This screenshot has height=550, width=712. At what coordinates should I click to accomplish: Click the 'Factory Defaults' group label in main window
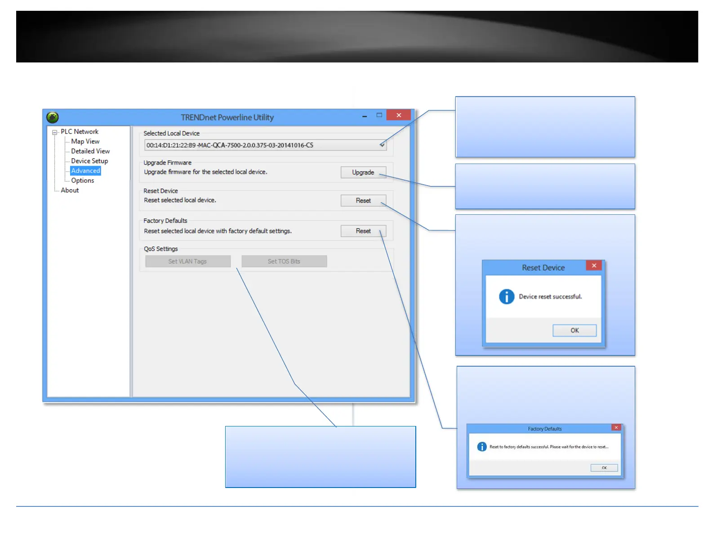pyautogui.click(x=165, y=221)
